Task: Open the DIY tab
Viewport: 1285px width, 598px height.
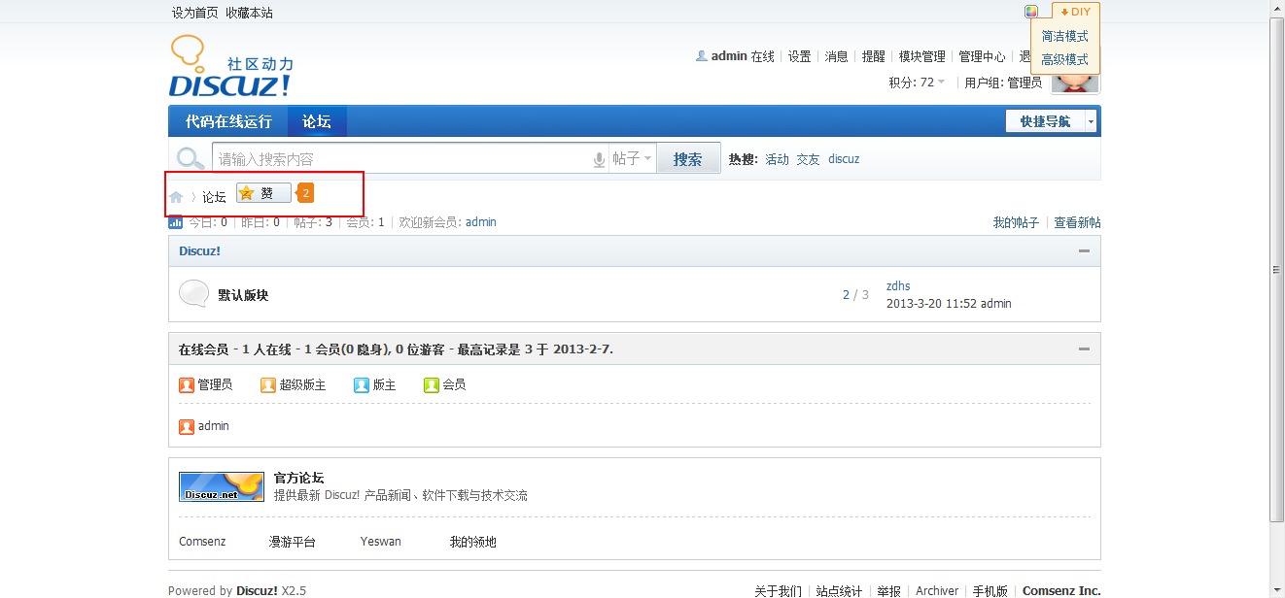Action: coord(1076,12)
